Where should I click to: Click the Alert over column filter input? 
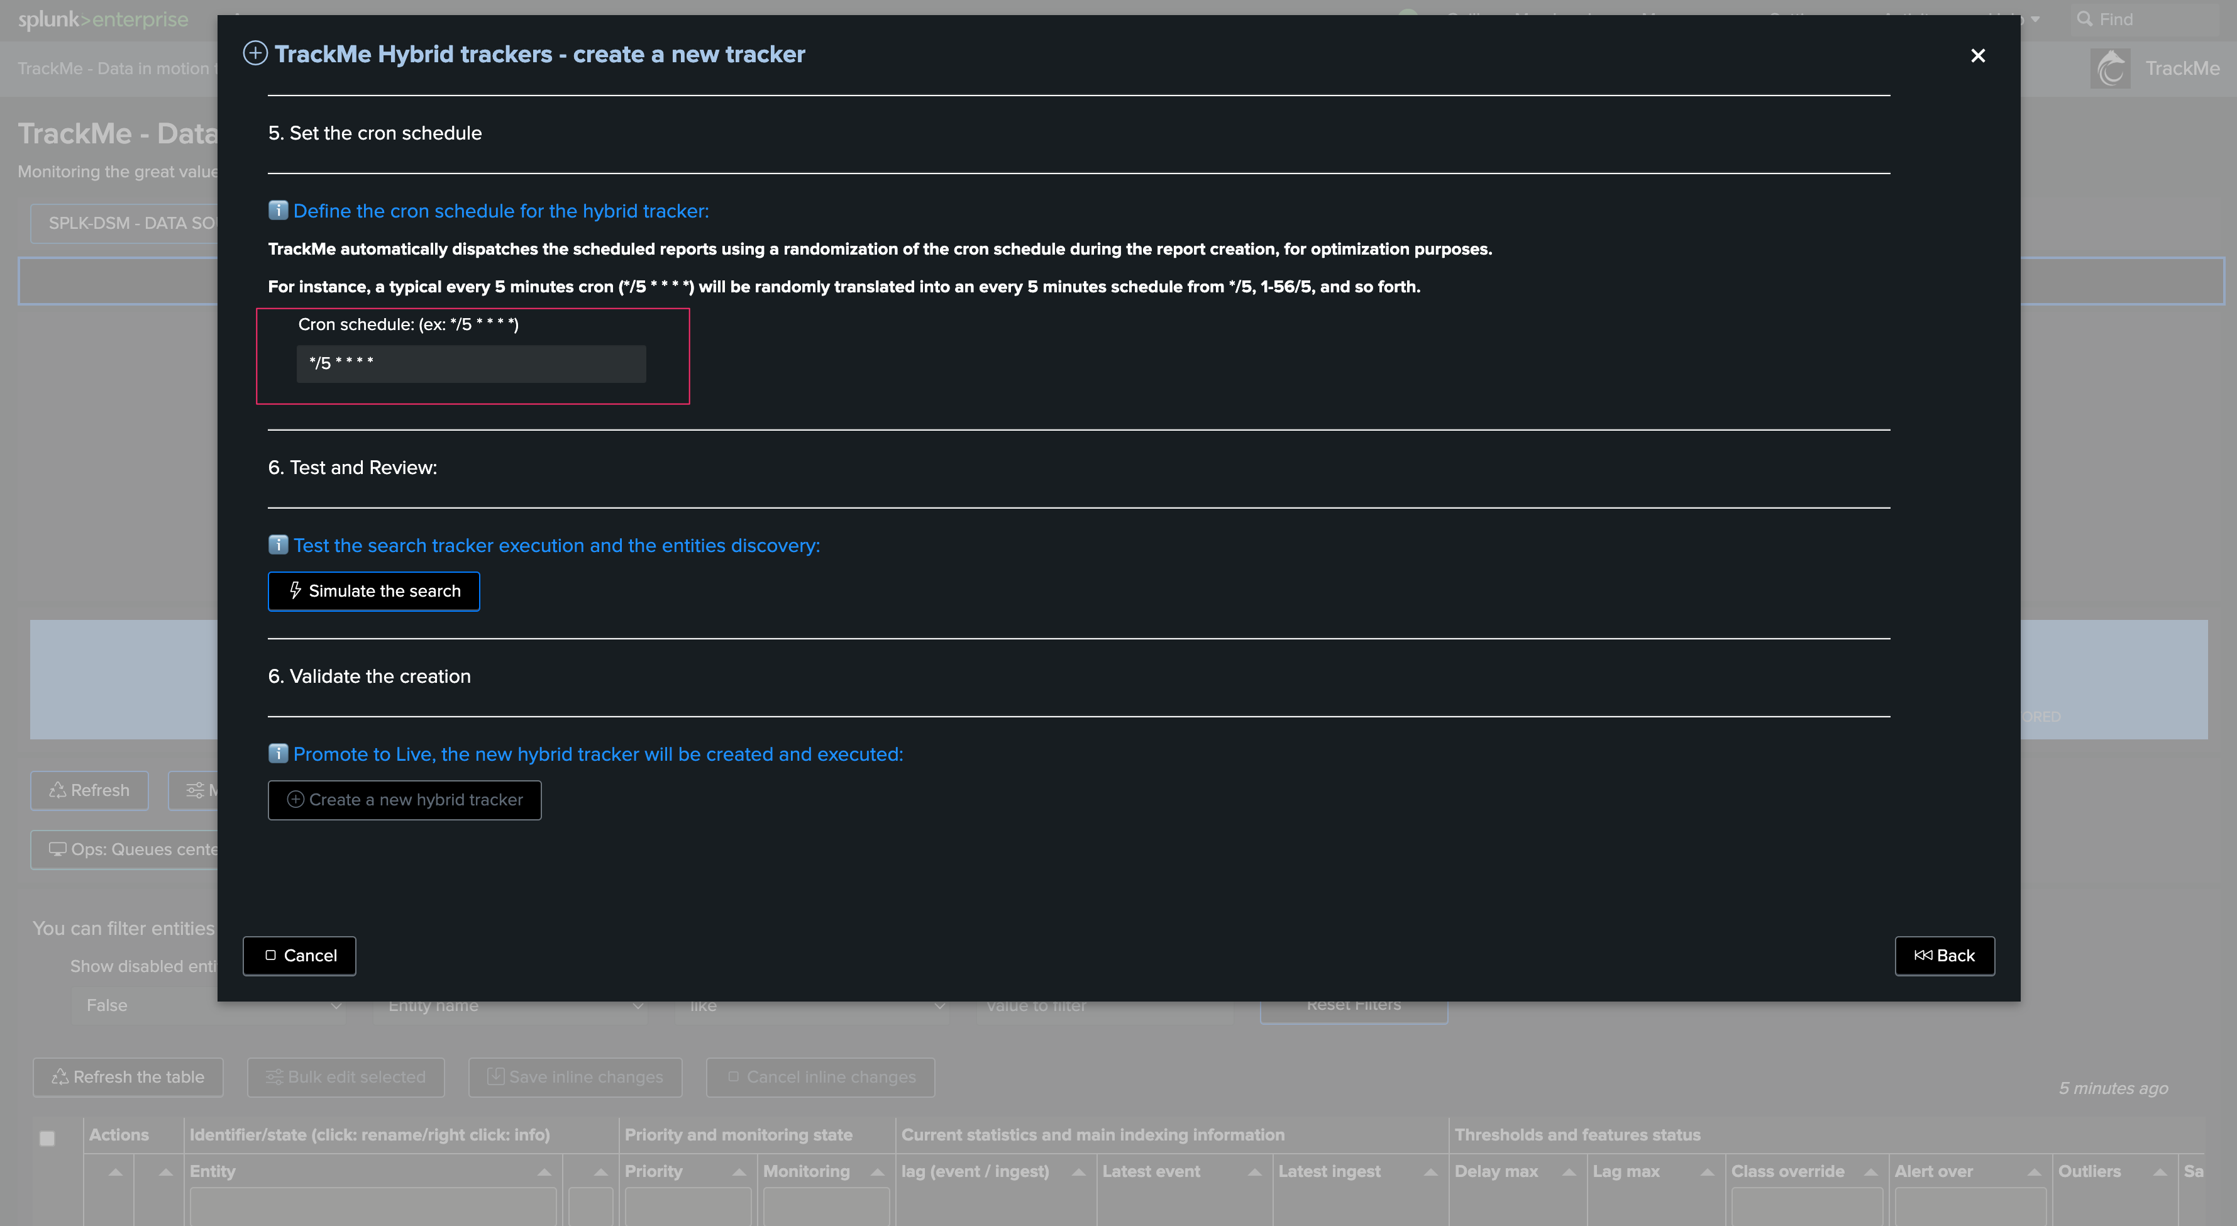[x=1970, y=1208]
